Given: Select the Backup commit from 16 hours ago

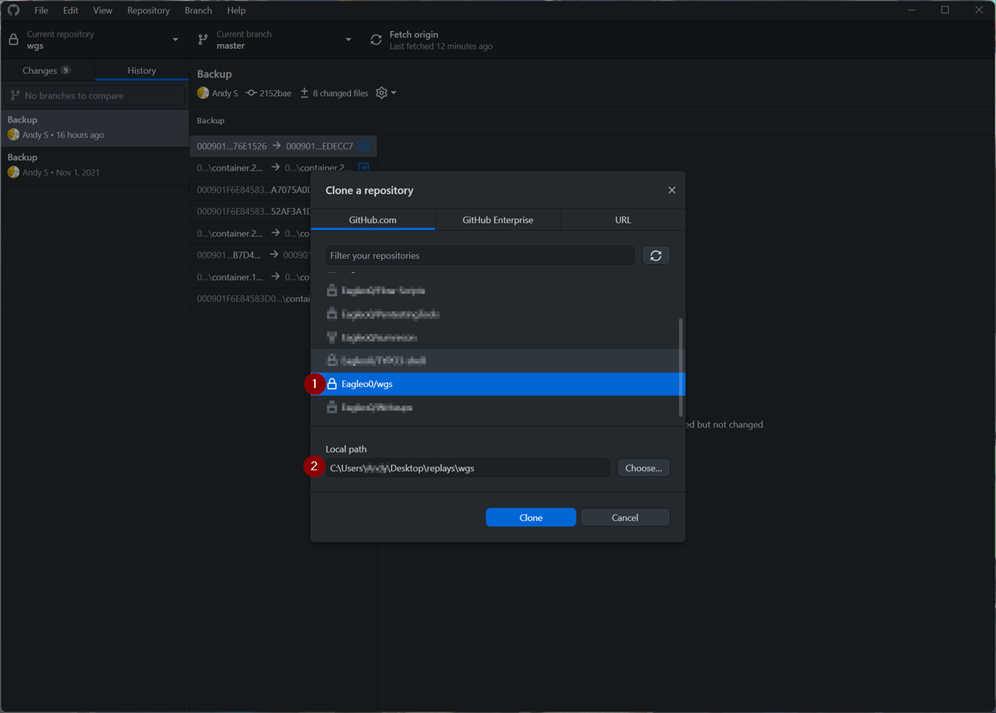Looking at the screenshot, I should [95, 128].
